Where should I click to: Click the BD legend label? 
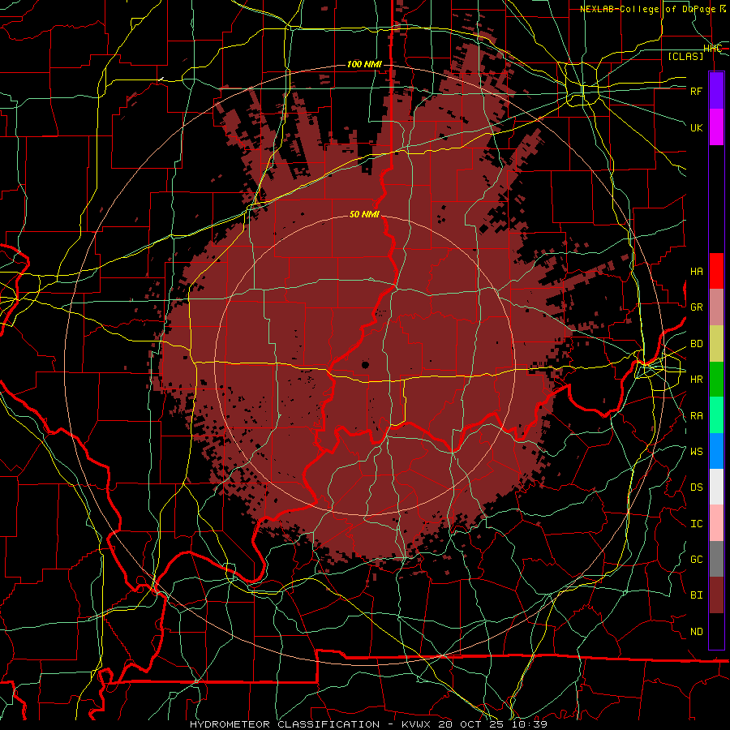[x=697, y=344]
